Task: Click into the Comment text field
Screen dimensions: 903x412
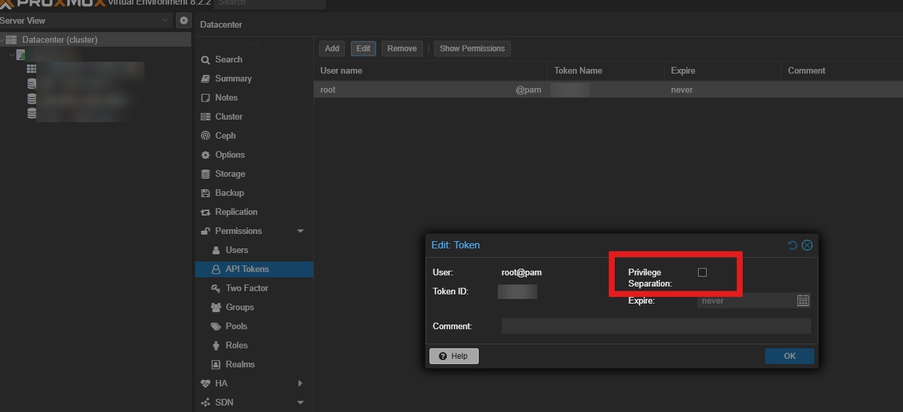Action: (656, 326)
